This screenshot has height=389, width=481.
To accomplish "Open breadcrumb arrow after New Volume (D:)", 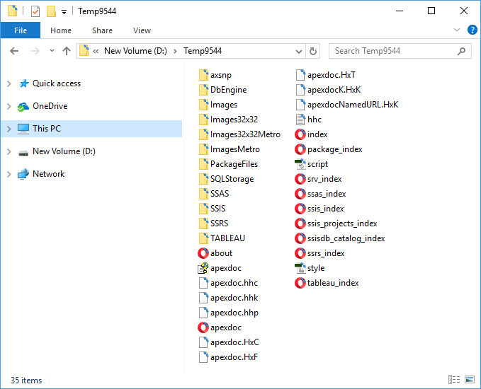I will (x=175, y=51).
